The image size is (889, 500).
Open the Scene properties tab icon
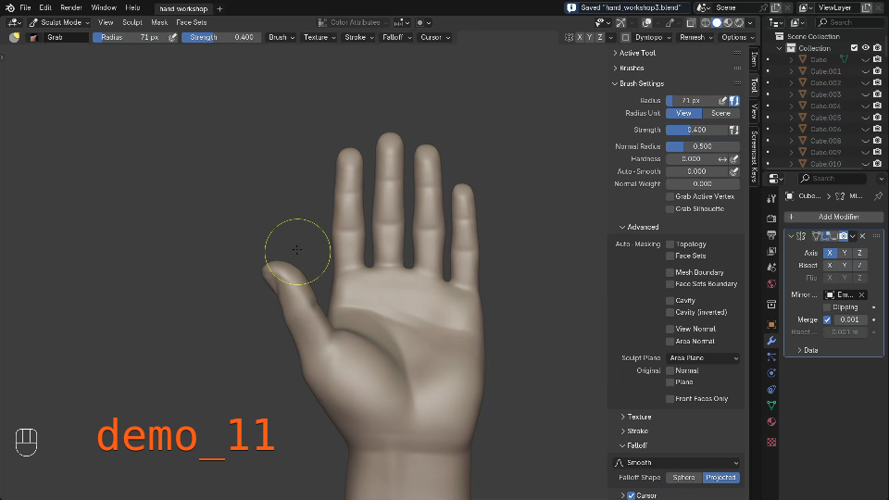pos(771,267)
